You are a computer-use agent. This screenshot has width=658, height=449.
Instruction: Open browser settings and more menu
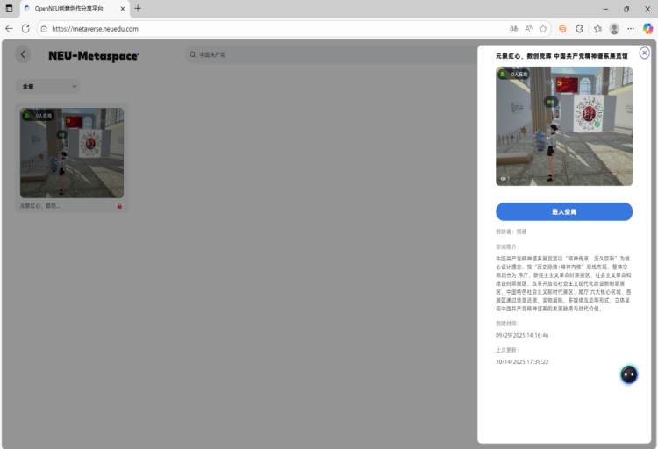[630, 28]
